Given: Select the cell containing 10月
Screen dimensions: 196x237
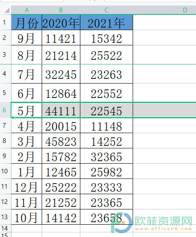Looking at the screenshot, I should tap(26, 217).
